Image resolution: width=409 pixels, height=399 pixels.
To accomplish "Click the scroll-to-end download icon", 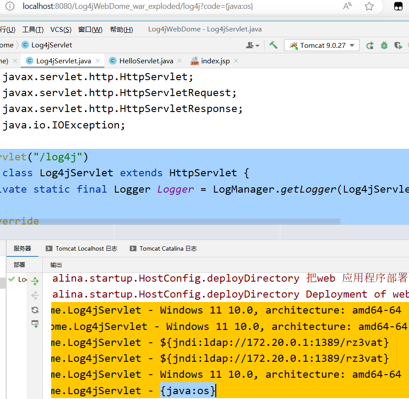I will 35,324.
